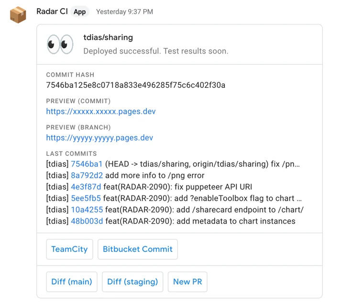Open commit 7546ba1 link
342x303 pixels.
(x=87, y=164)
